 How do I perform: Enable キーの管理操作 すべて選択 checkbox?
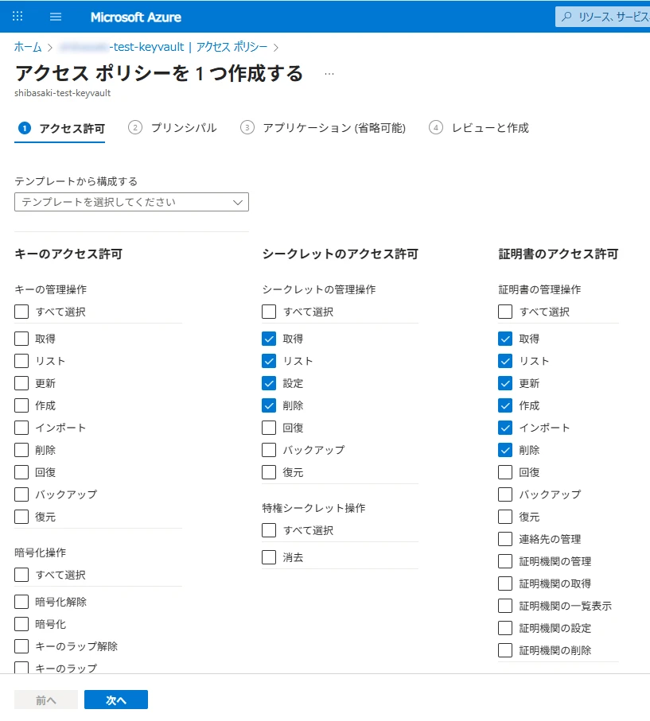tap(21, 312)
